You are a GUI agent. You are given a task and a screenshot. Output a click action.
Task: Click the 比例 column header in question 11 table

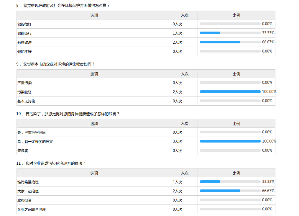236,173
